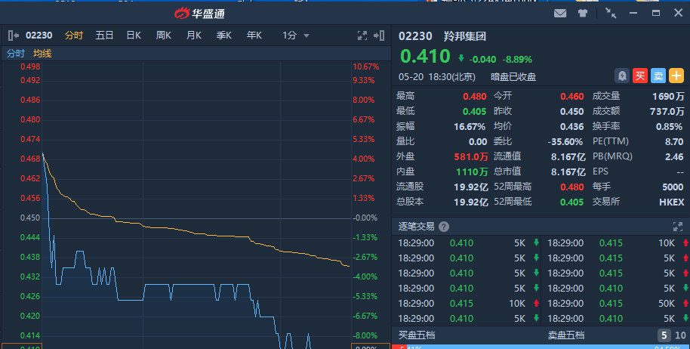Switch to the 日K daily candlestick tab

[134, 36]
